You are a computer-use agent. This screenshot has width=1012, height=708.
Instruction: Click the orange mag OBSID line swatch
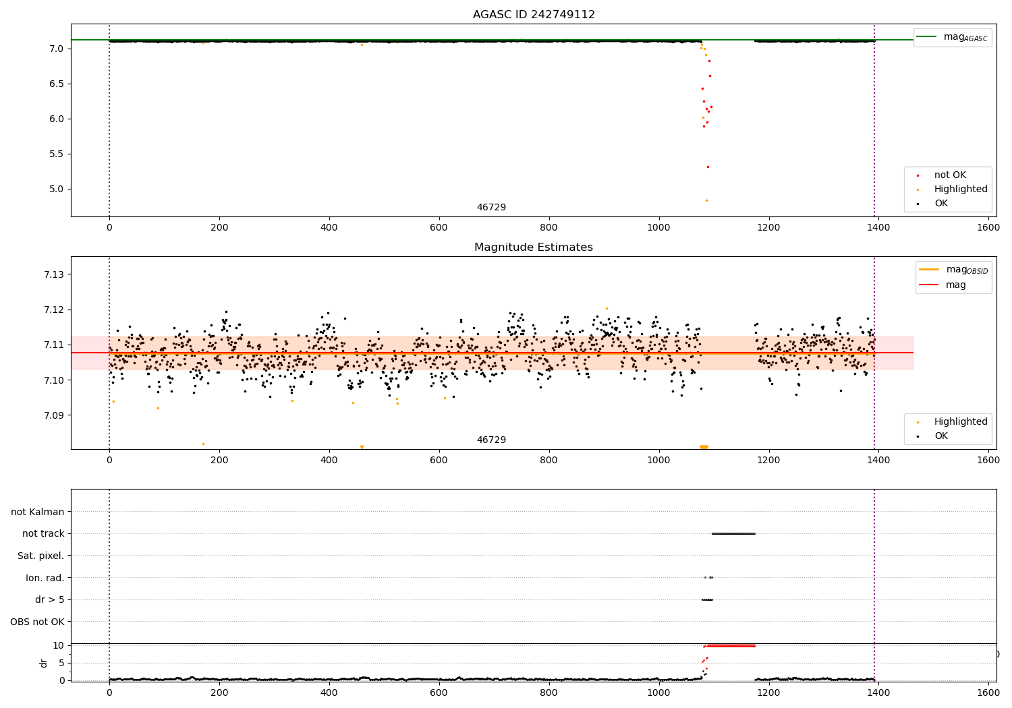click(929, 269)
